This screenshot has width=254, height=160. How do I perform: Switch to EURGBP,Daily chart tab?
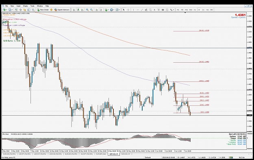101,154
